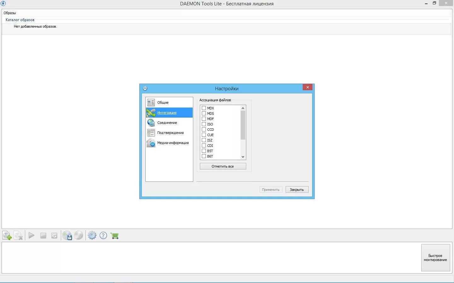
Task: Click the Каталог образов group label
Action: point(20,20)
